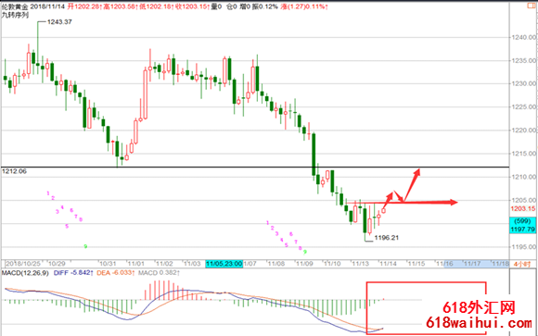Screen dimensions: 538x336
Task: Click the MACD(12,26,9) indicator title
Action: (25, 273)
